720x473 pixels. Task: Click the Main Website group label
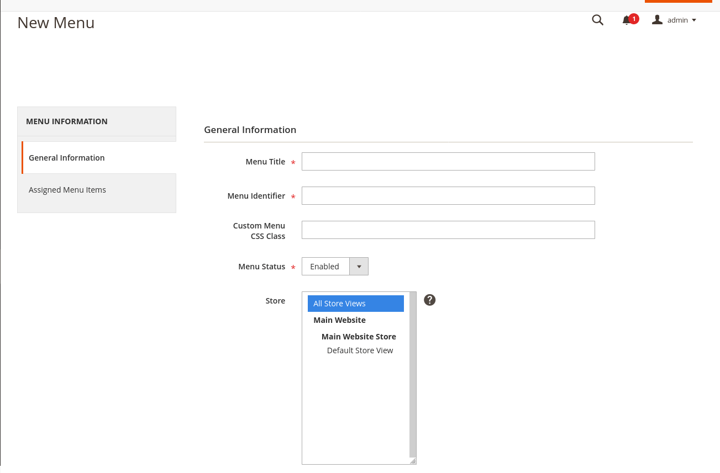(x=339, y=320)
